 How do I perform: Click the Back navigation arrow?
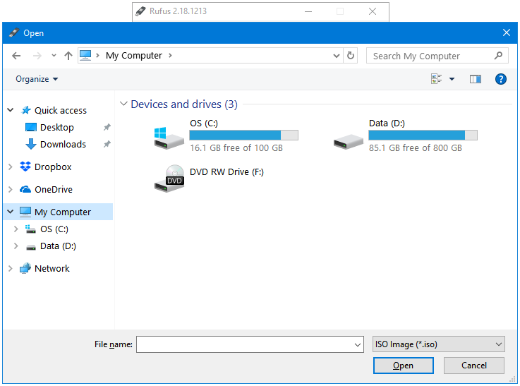tap(16, 56)
